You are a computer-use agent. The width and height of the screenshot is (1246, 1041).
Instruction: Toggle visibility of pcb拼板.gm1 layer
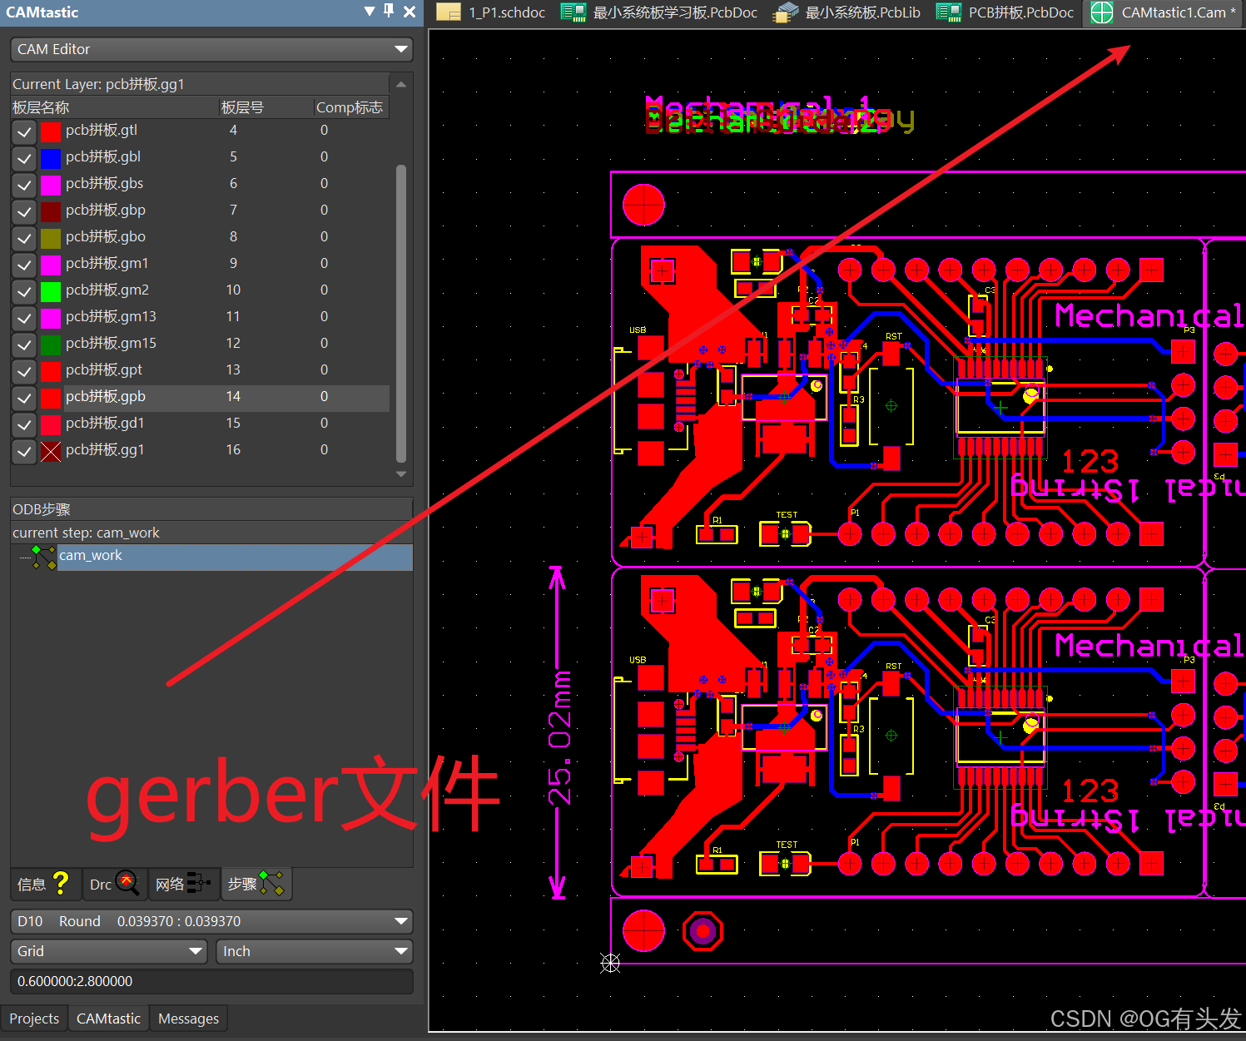coord(24,264)
